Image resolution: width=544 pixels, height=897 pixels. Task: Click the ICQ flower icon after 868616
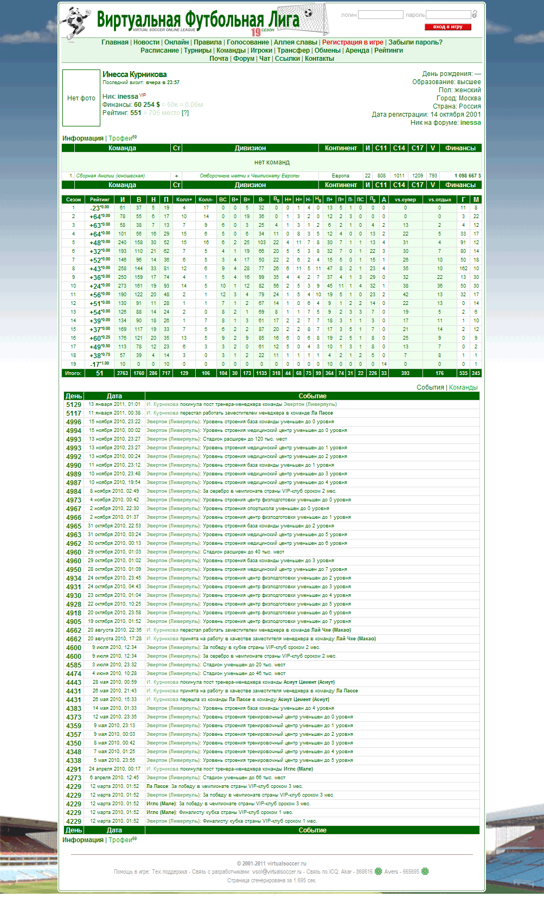[379, 871]
